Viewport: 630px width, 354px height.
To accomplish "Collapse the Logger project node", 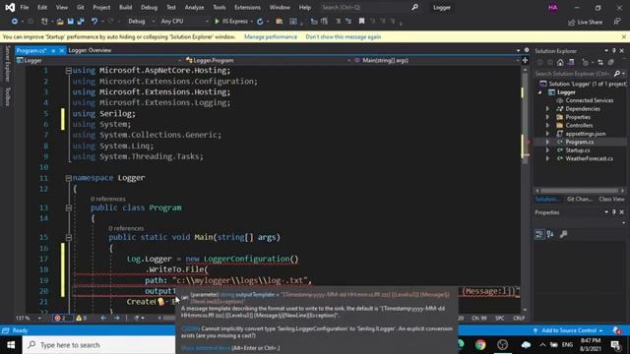I will 539,92.
